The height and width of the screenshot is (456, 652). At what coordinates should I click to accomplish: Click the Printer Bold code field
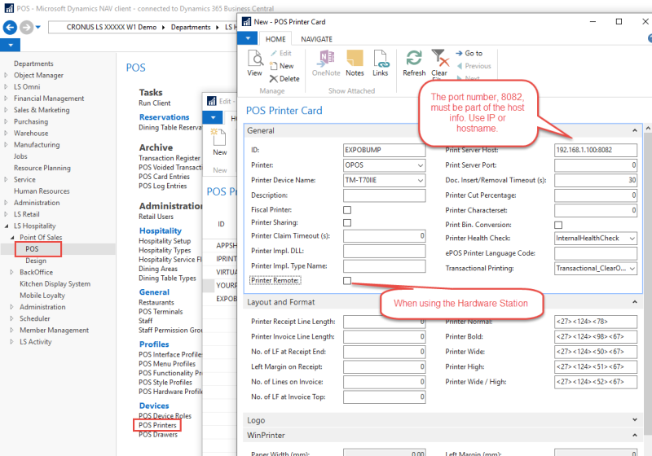coord(596,337)
